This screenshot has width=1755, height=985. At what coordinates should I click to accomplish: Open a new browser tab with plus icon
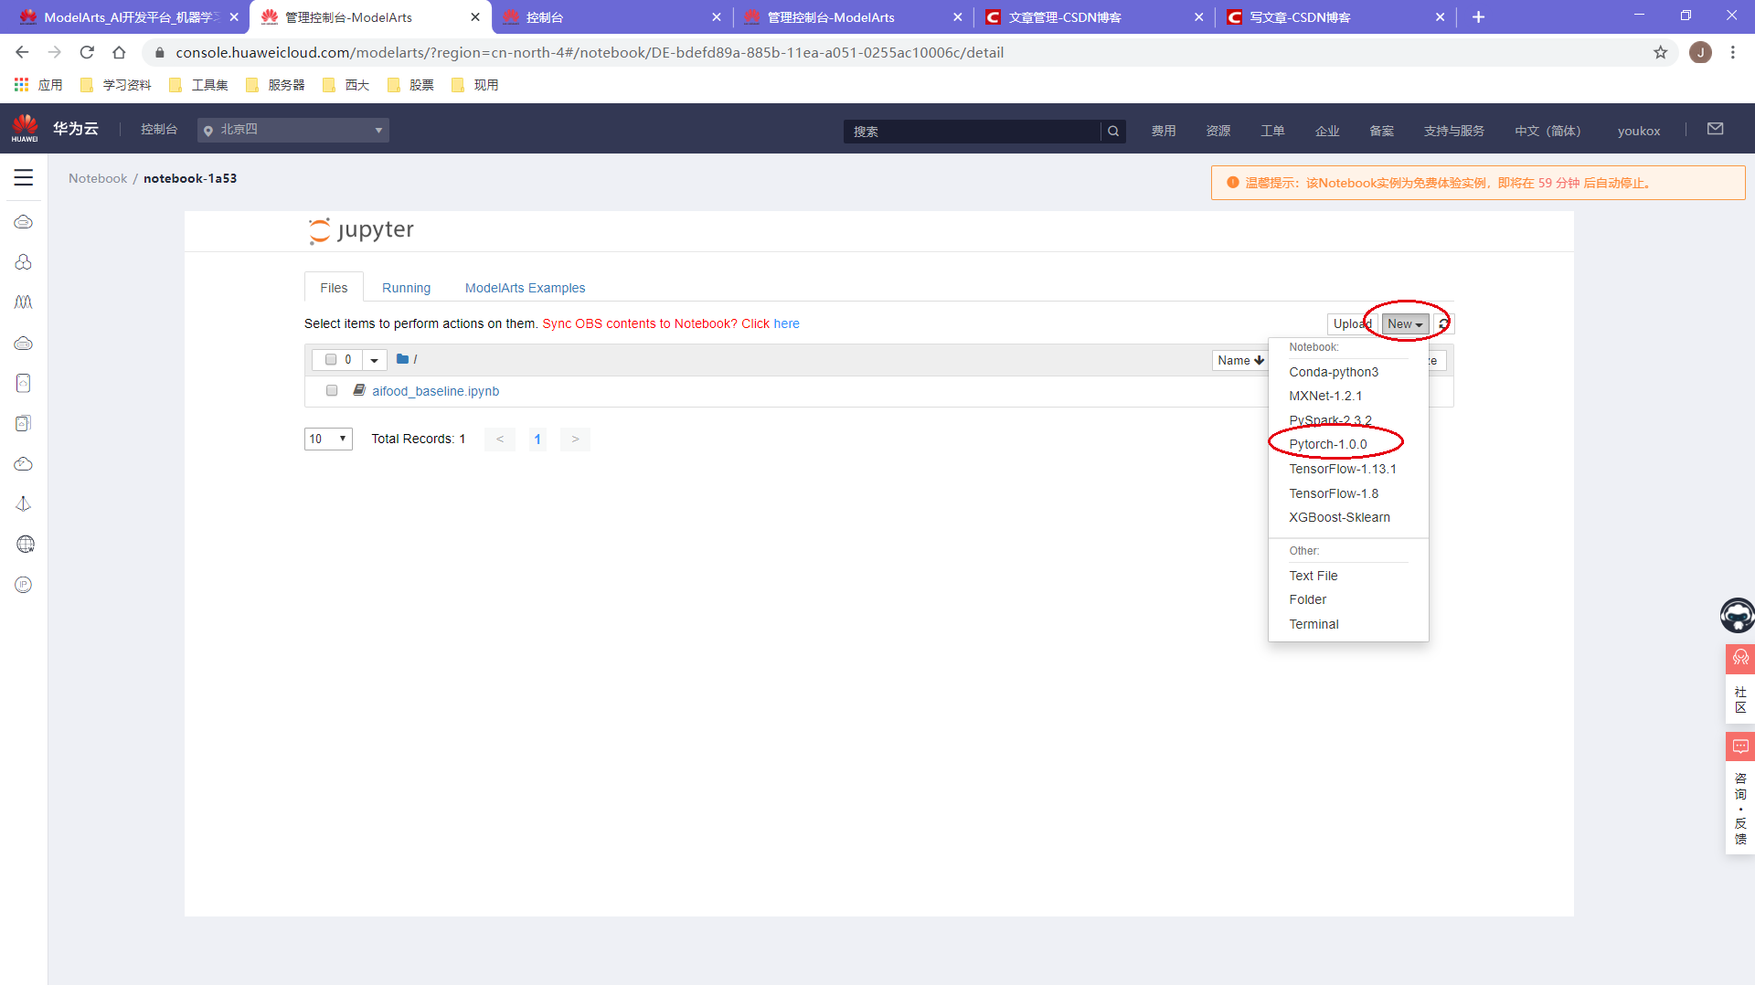(x=1478, y=16)
